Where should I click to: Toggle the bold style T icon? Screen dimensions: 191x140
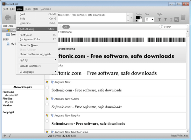[x=160, y=20]
